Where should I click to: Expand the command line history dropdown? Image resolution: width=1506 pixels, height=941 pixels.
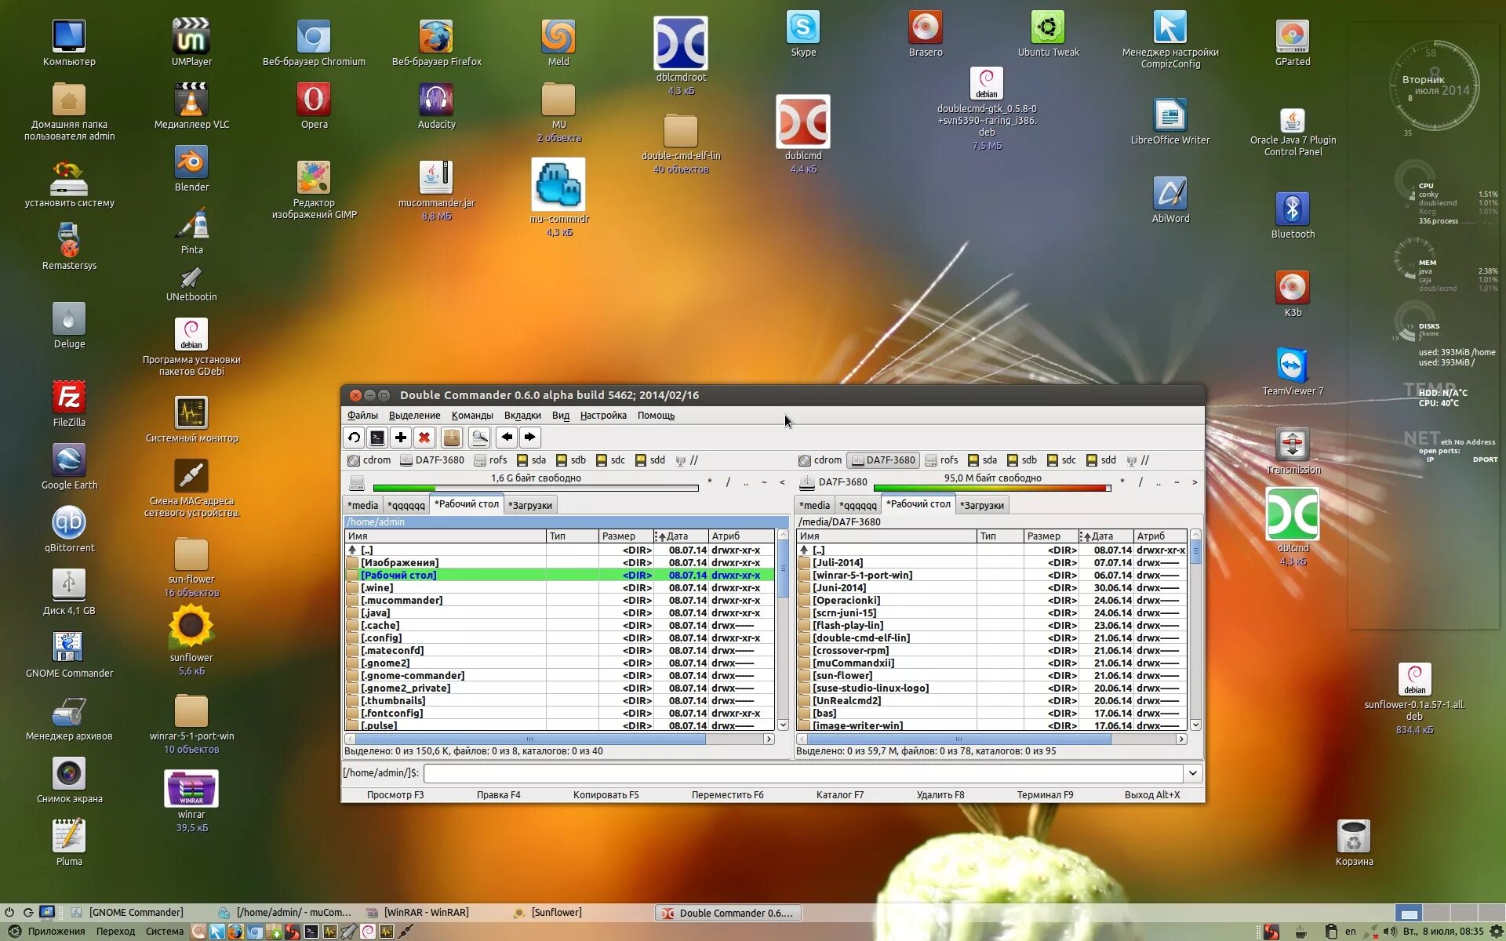[x=1192, y=773]
